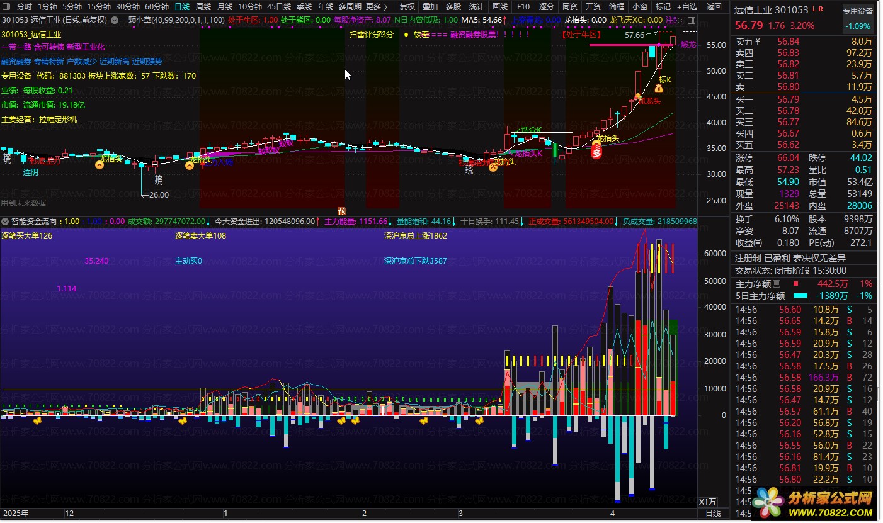Click the 简框 toolbar button
The width and height of the screenshot is (883, 523).
[x=617, y=7]
